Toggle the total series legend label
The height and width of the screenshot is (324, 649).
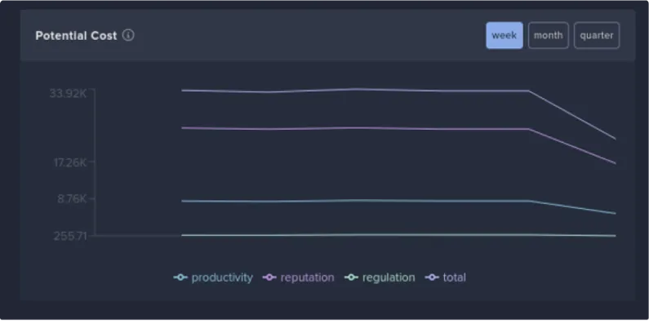[454, 277]
